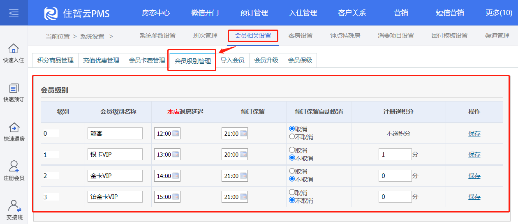Click 保存 link for 铂金卡VIP row
The width and height of the screenshot is (518, 224).
tap(474, 197)
